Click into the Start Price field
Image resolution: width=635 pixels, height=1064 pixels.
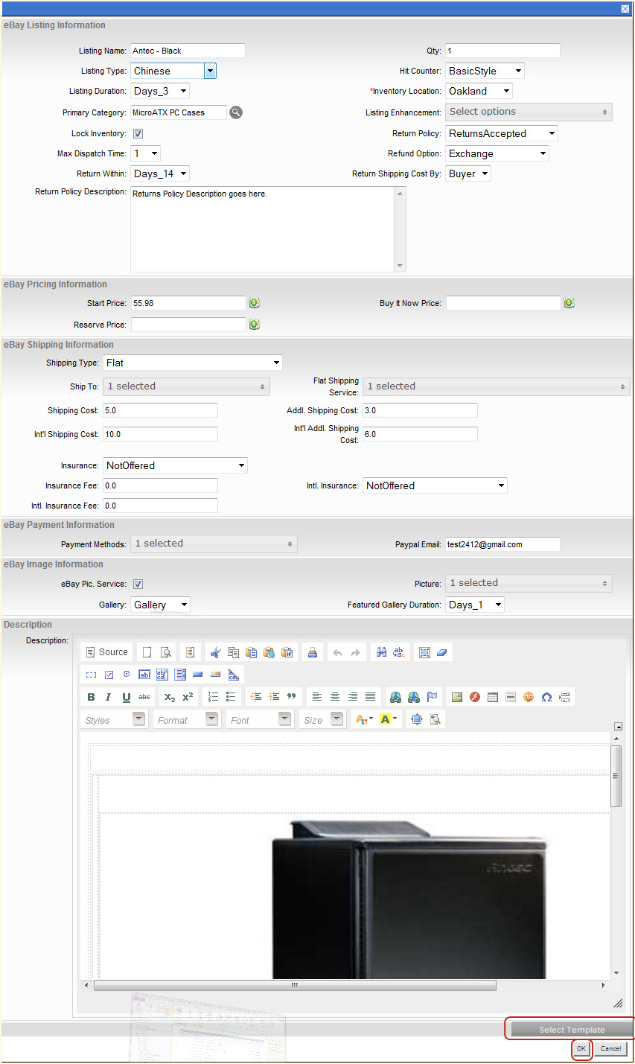pyautogui.click(x=188, y=303)
